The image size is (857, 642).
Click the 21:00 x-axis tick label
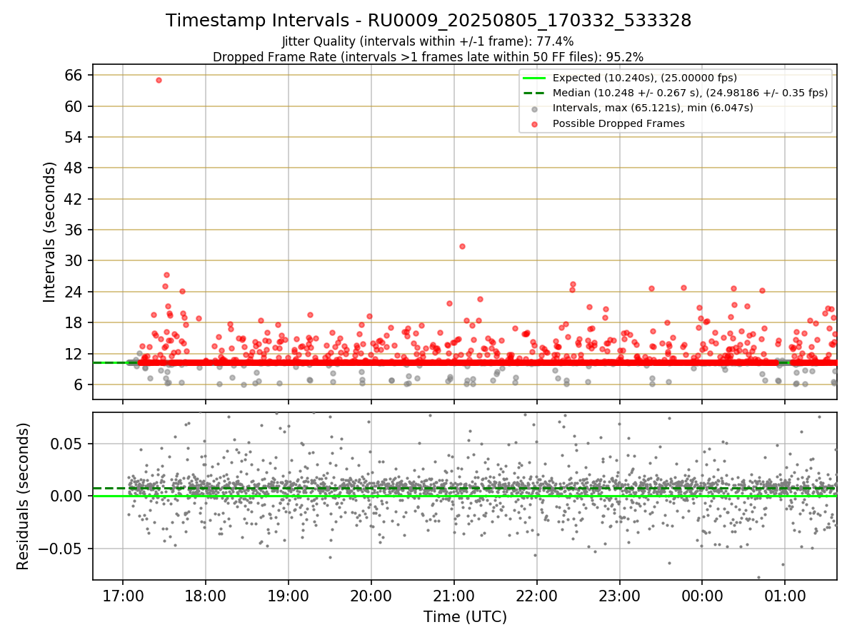click(454, 596)
